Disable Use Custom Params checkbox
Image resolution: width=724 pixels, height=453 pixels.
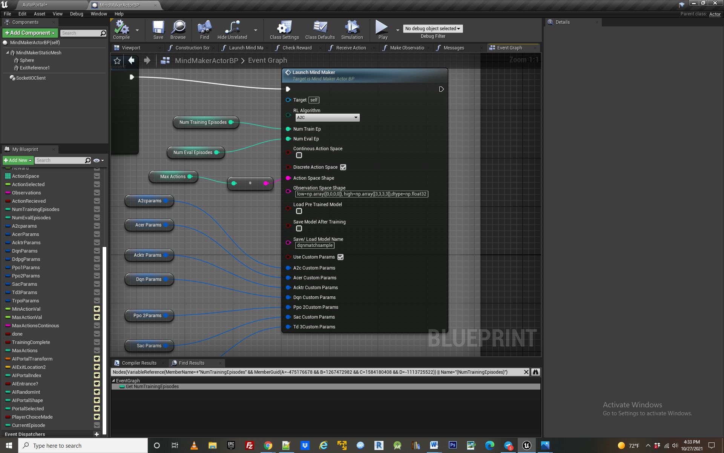(341, 257)
